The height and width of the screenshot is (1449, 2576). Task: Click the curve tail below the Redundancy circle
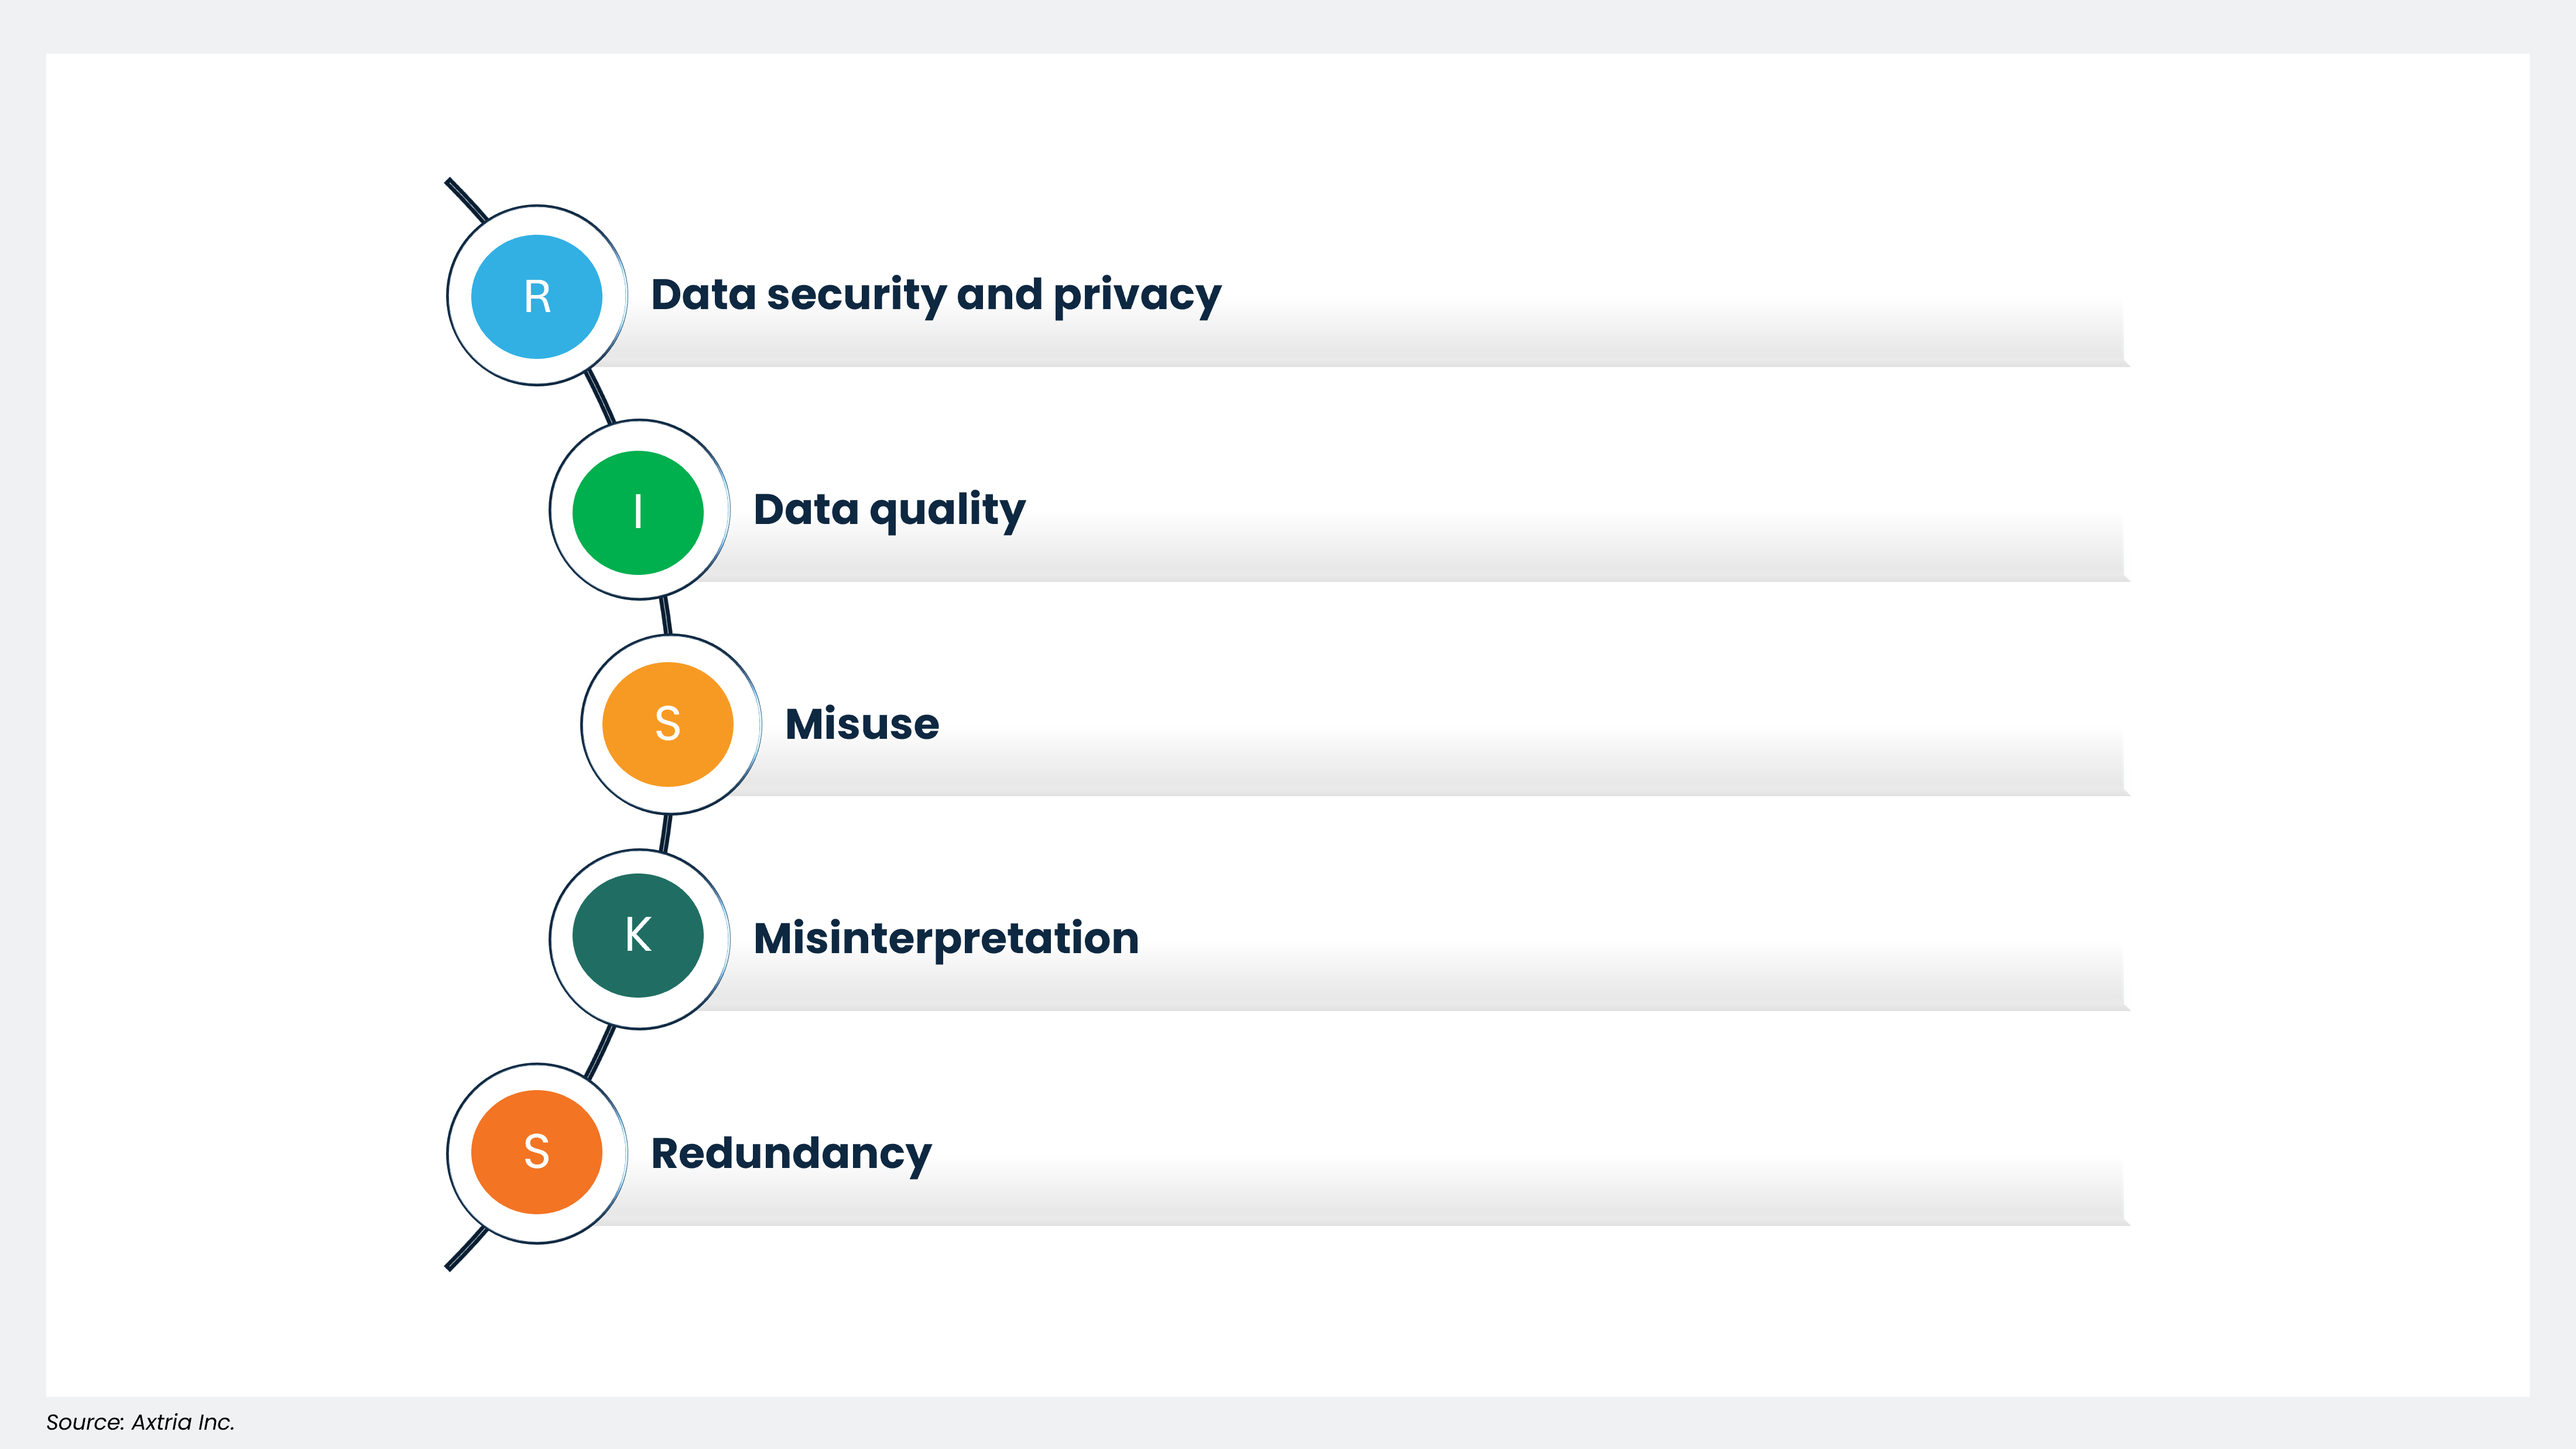[464, 1251]
